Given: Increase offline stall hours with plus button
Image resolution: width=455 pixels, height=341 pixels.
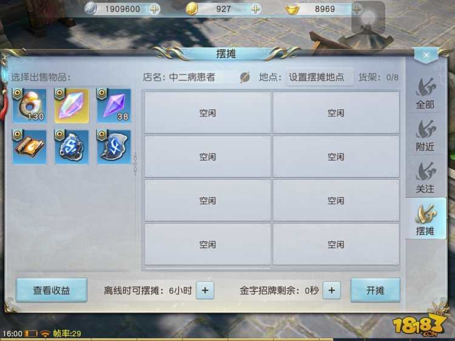Looking at the screenshot, I should point(205,290).
